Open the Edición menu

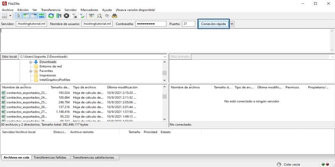23,10
